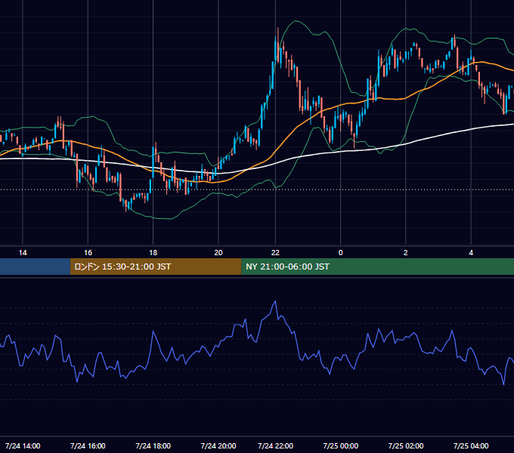Click hour label 4 on price chart axis
Viewport: 514px width, 453px height.
click(471, 253)
